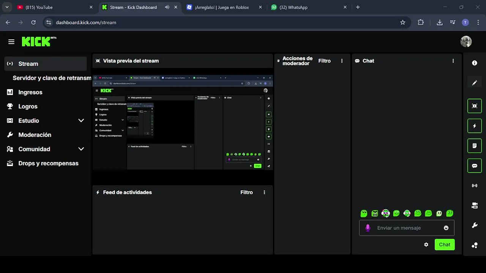Open the Filtro of Feed de actividades
The height and width of the screenshot is (273, 486).
[x=246, y=192]
